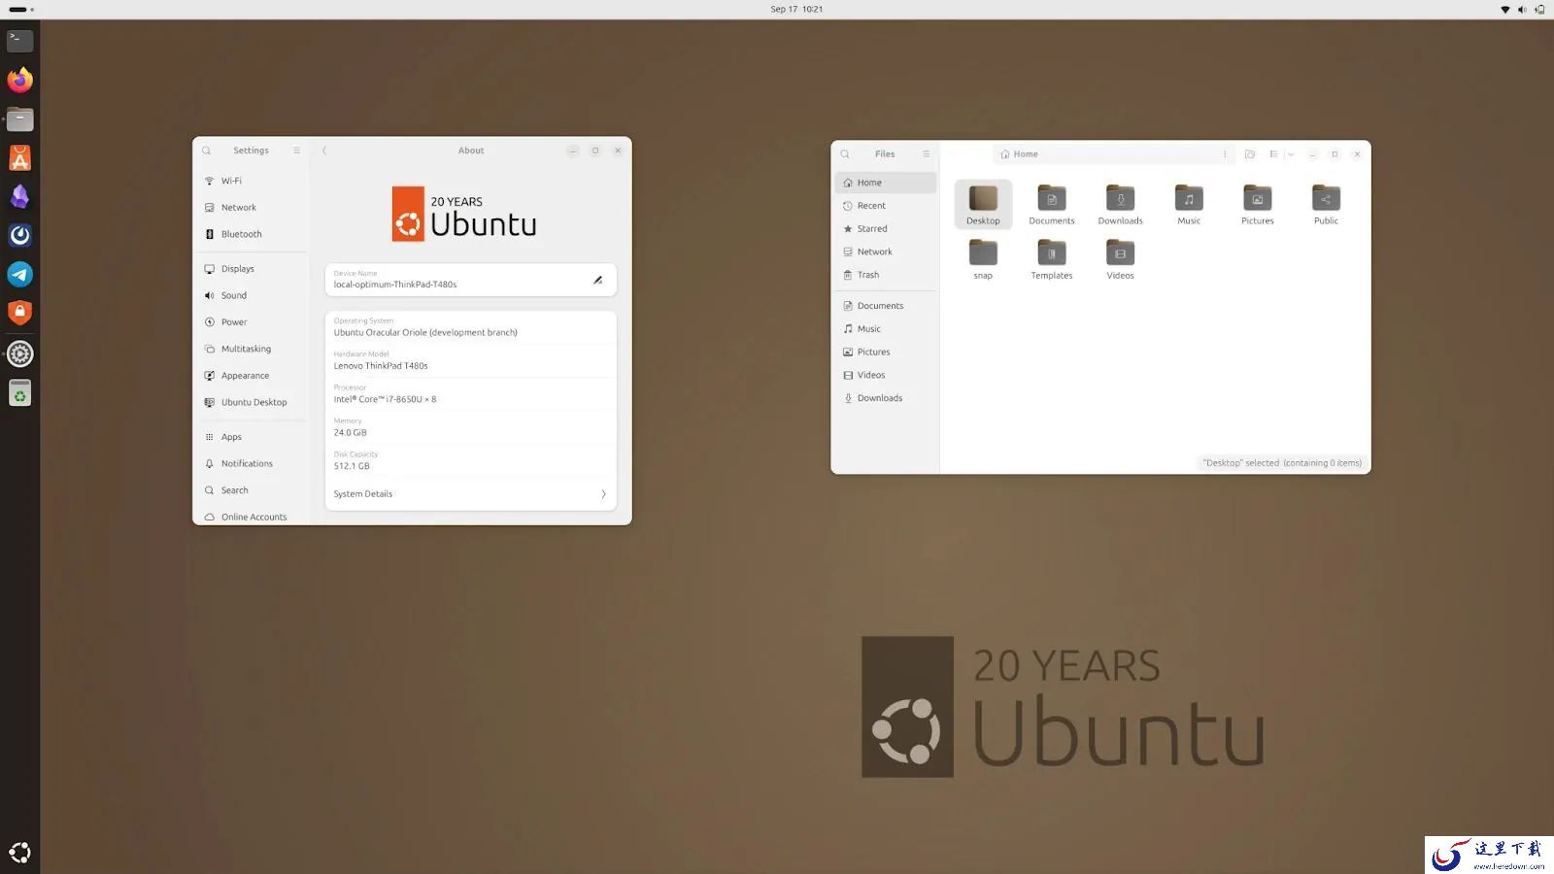Open App Center from the dock
The width and height of the screenshot is (1554, 874).
19,157
